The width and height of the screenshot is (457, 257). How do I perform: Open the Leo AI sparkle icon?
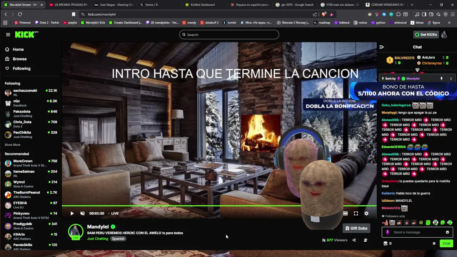[x=438, y=14]
